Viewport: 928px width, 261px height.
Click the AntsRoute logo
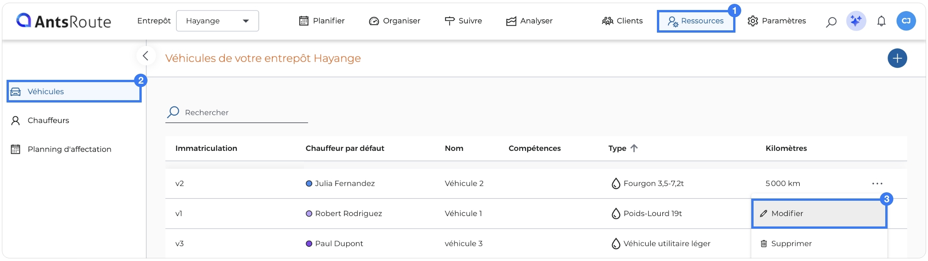[64, 21]
